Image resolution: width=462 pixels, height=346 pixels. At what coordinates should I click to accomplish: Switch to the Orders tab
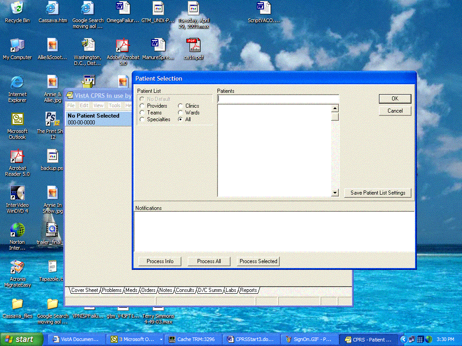(x=148, y=290)
